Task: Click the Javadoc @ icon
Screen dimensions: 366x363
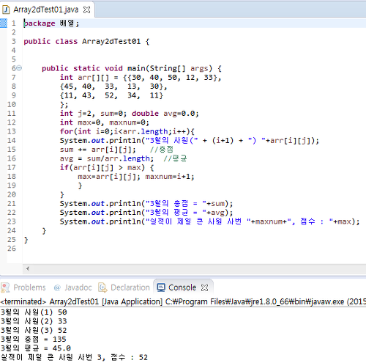Action: (57, 287)
